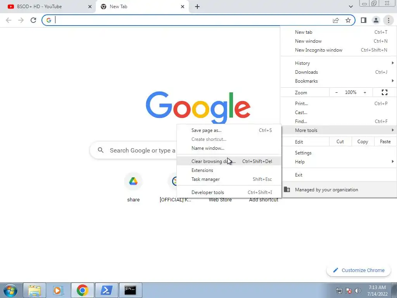Select Cast... in the menu
The width and height of the screenshot is (397, 298).
pyautogui.click(x=338, y=112)
